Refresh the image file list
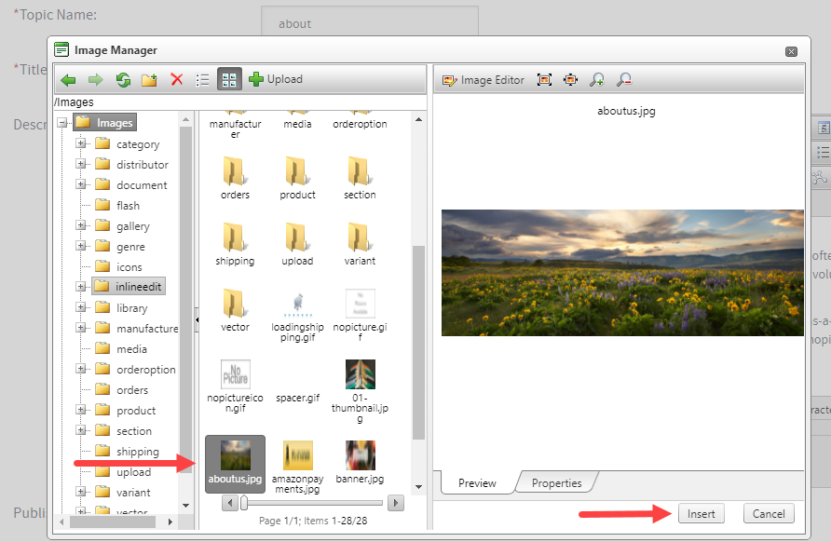Screen dimensions: 831x542 122,79
